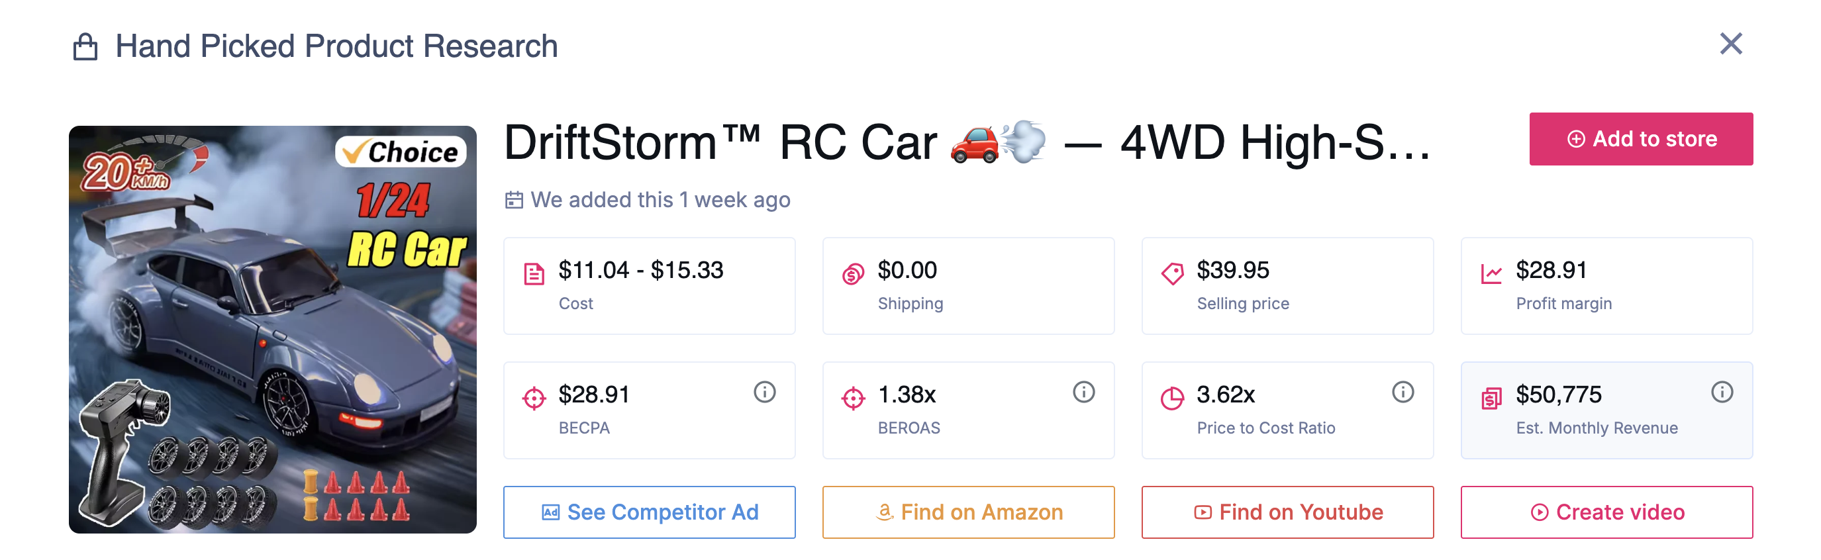Viewport: 1821px width, 560px height.
Task: Click the Est. Monthly Revenue bills icon
Action: [1491, 396]
